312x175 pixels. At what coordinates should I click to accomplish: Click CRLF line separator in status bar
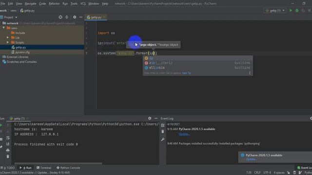257,173
